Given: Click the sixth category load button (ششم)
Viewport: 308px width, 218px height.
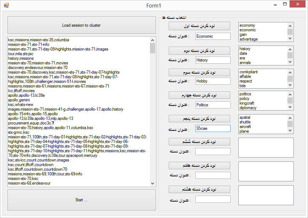Looking at the screenshot, I should pyautogui.click(x=199, y=142).
